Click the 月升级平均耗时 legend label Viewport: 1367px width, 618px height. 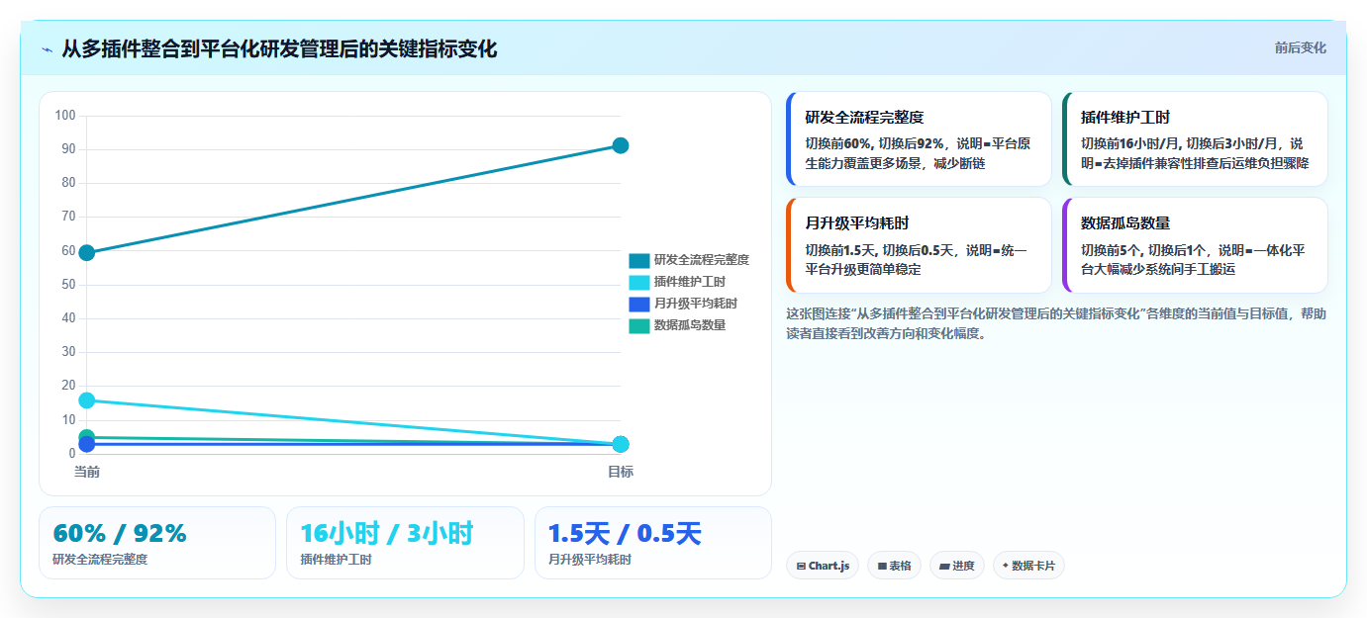696,304
